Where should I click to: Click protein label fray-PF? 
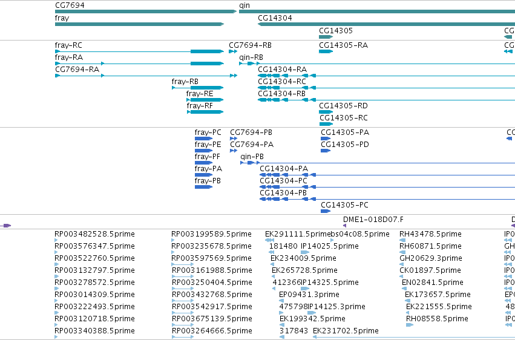click(208, 157)
